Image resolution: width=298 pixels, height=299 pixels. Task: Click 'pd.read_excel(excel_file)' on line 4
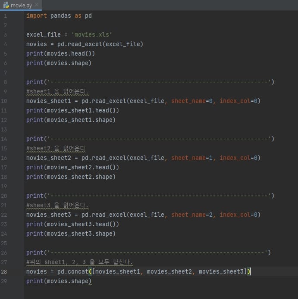pos(100,44)
